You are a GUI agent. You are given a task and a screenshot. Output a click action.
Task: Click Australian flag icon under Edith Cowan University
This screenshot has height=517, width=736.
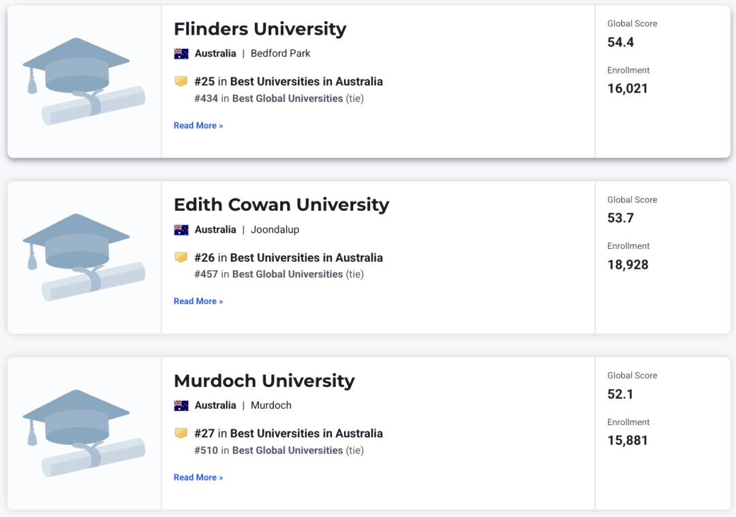[181, 230]
